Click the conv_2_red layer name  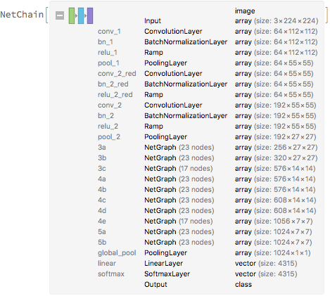pos(117,74)
